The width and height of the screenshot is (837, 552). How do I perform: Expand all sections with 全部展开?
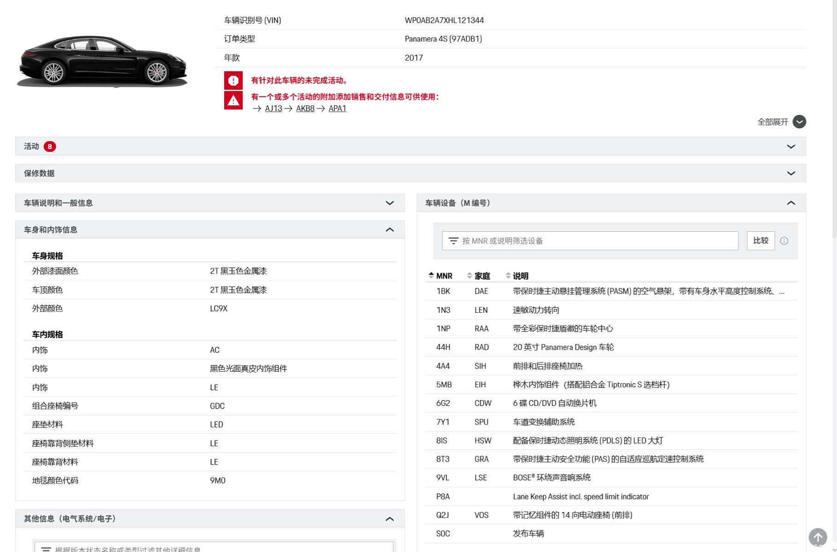pyautogui.click(x=781, y=122)
